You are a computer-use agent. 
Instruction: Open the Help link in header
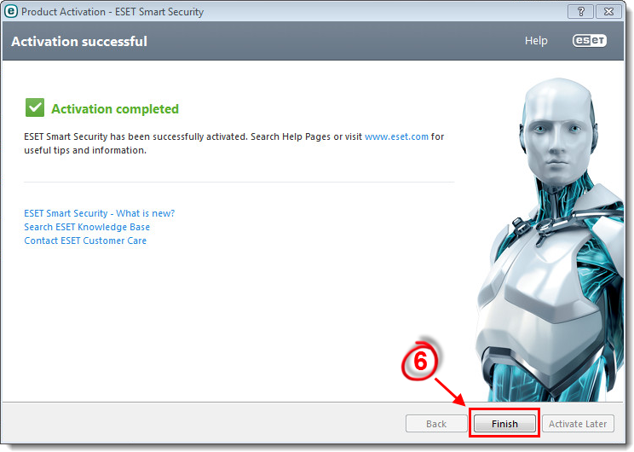point(536,40)
